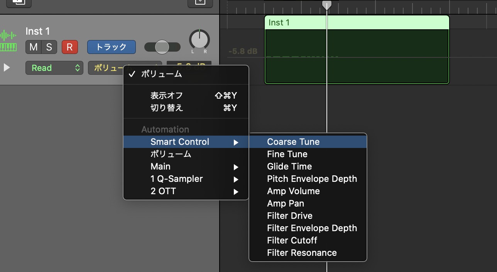
Task: Click the disclosure triangle beside Read
Action: click(7, 68)
